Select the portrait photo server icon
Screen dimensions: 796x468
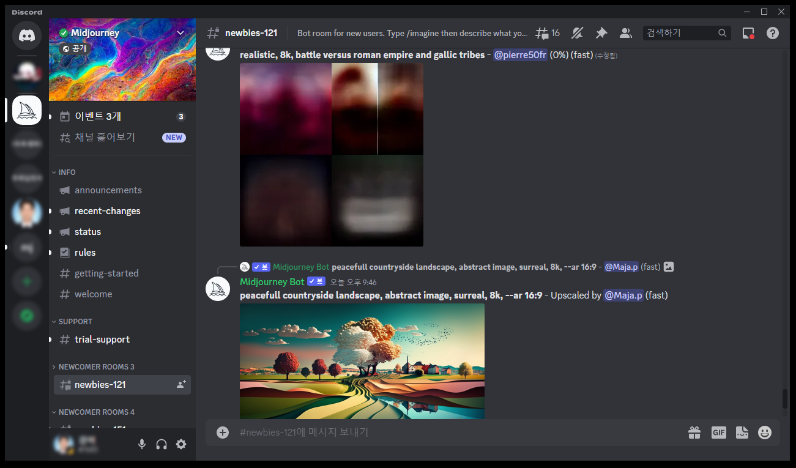[27, 213]
